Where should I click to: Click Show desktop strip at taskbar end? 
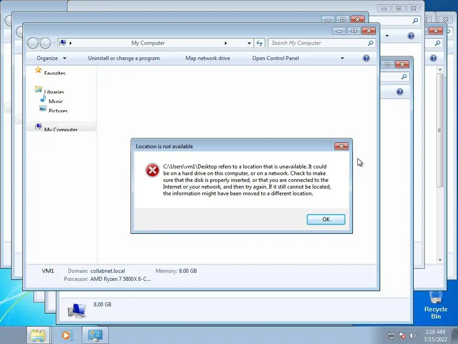coord(455,335)
